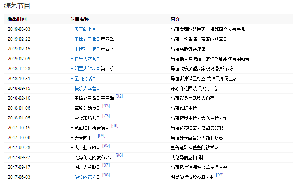Open citation [94] after 天天向上

click(x=102, y=136)
